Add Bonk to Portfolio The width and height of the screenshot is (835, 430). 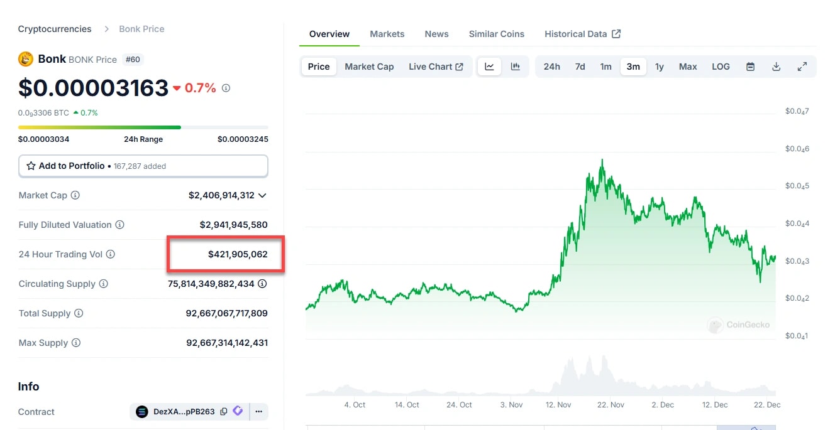tap(143, 166)
